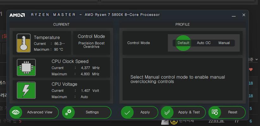Close the Ryzen Master window

point(244,15)
